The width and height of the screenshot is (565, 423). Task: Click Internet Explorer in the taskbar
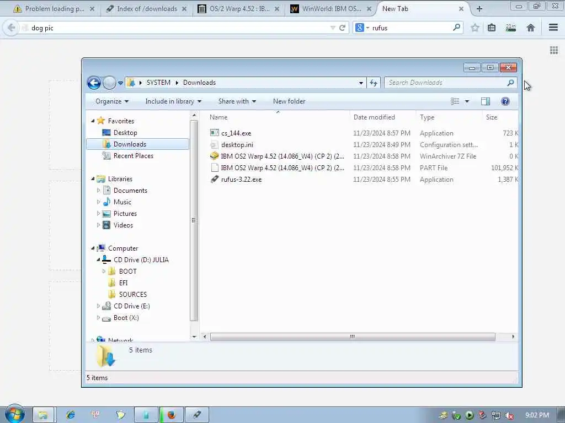point(70,415)
